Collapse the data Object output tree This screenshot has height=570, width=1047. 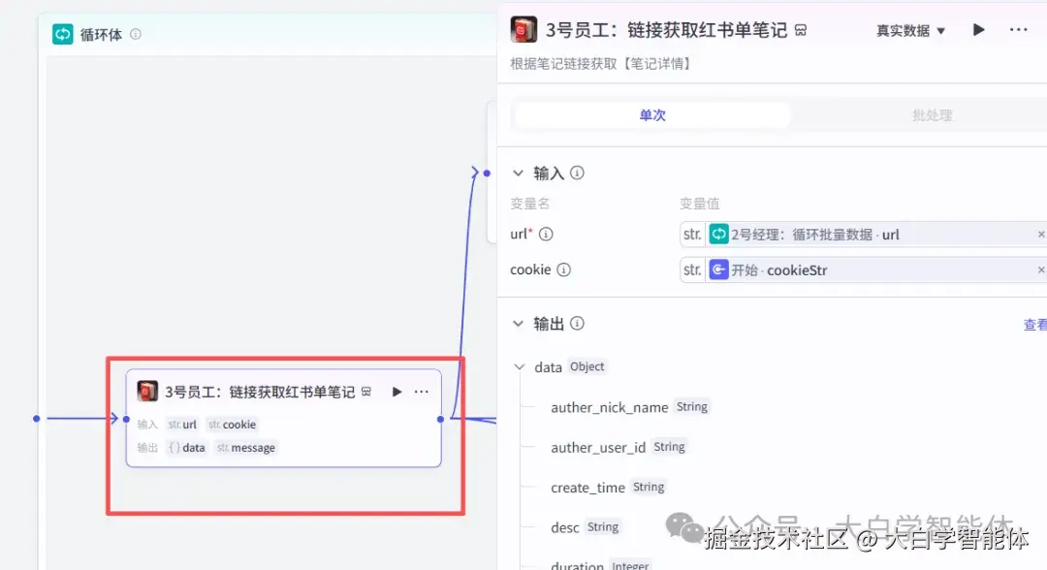click(520, 366)
